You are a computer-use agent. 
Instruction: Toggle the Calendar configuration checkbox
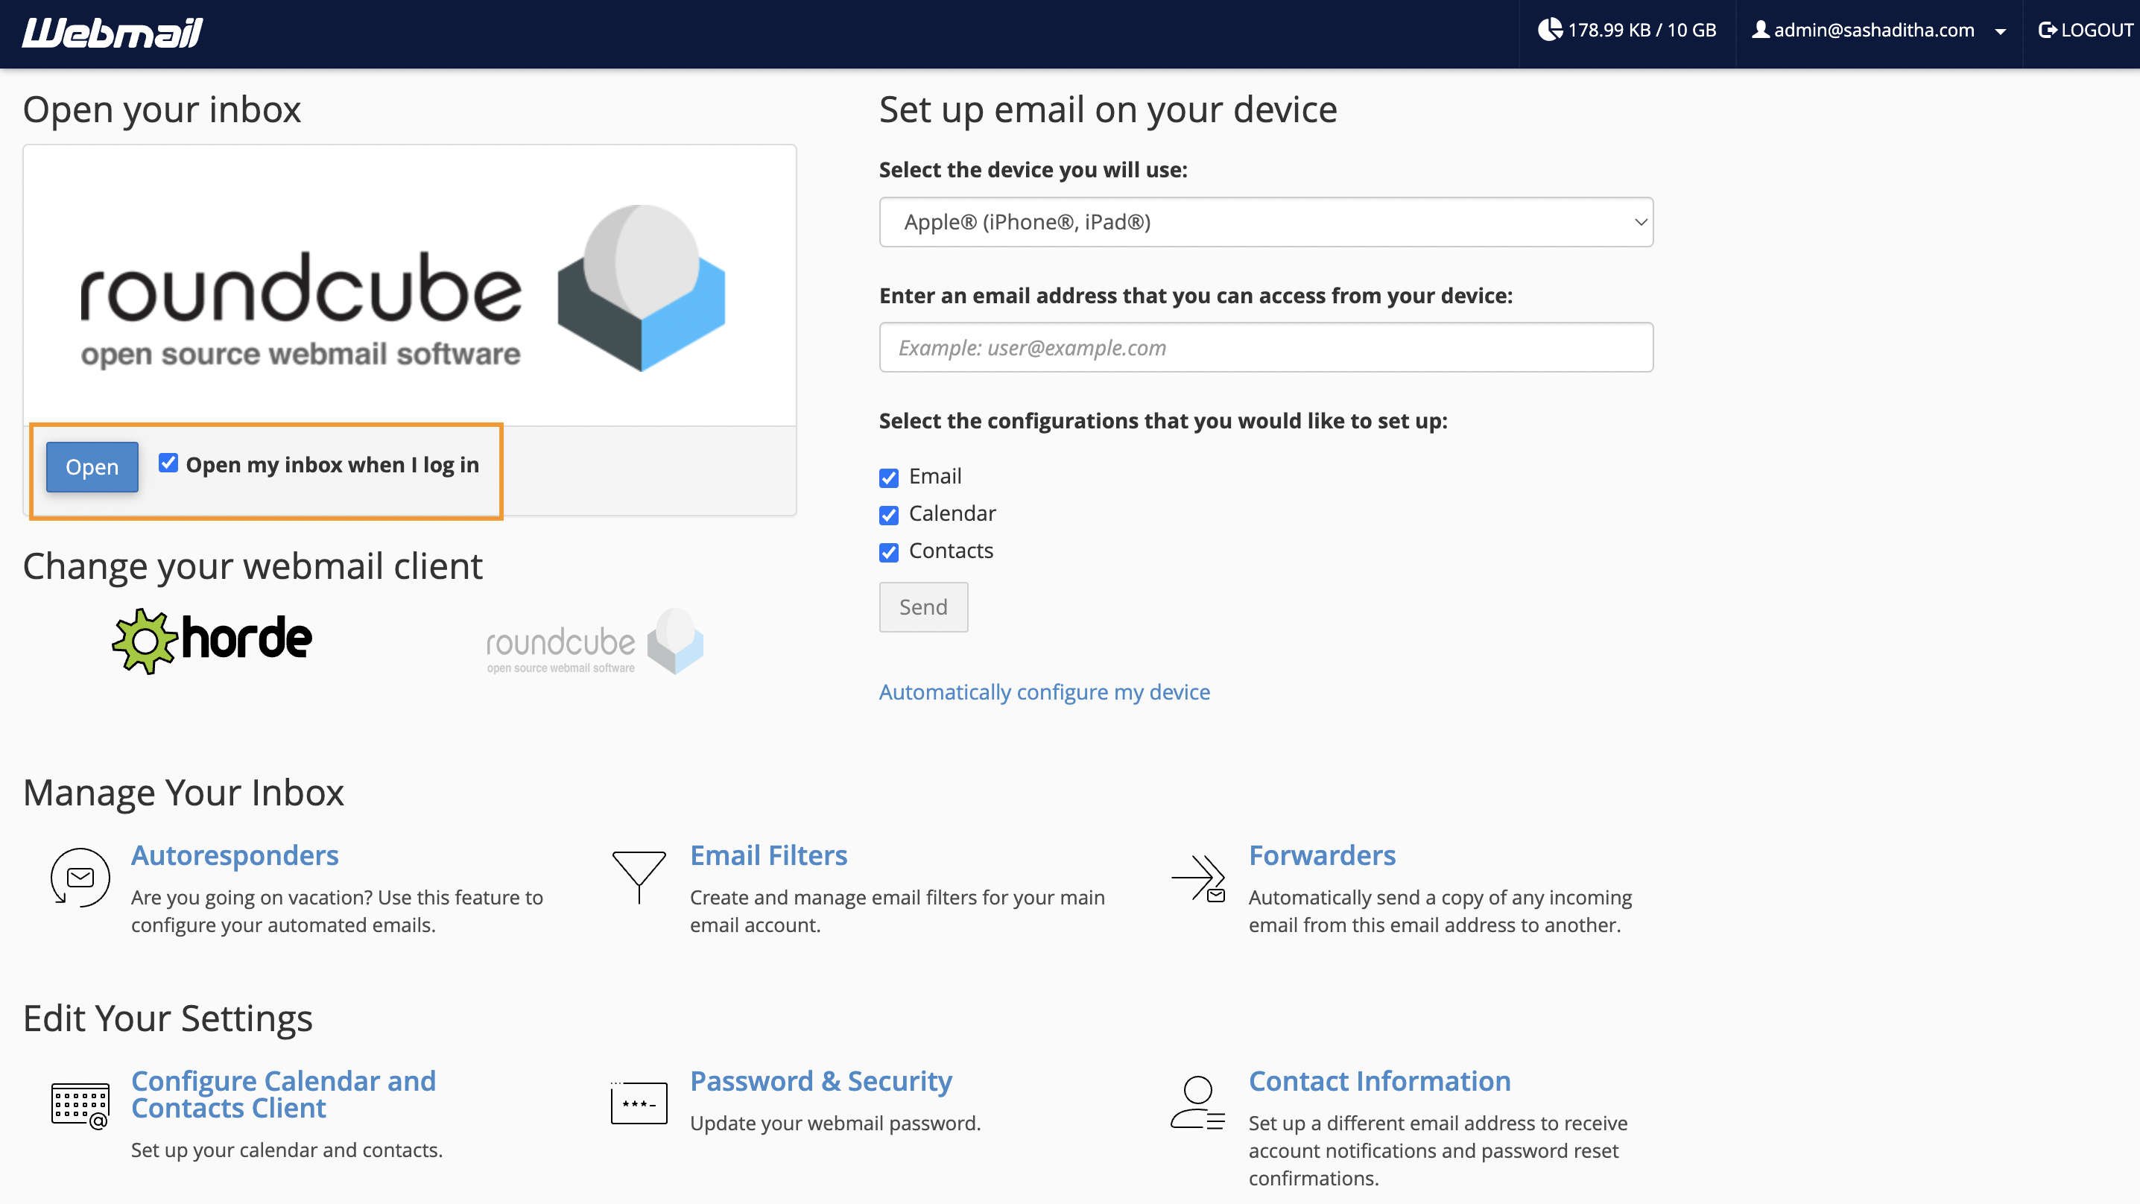pos(888,515)
